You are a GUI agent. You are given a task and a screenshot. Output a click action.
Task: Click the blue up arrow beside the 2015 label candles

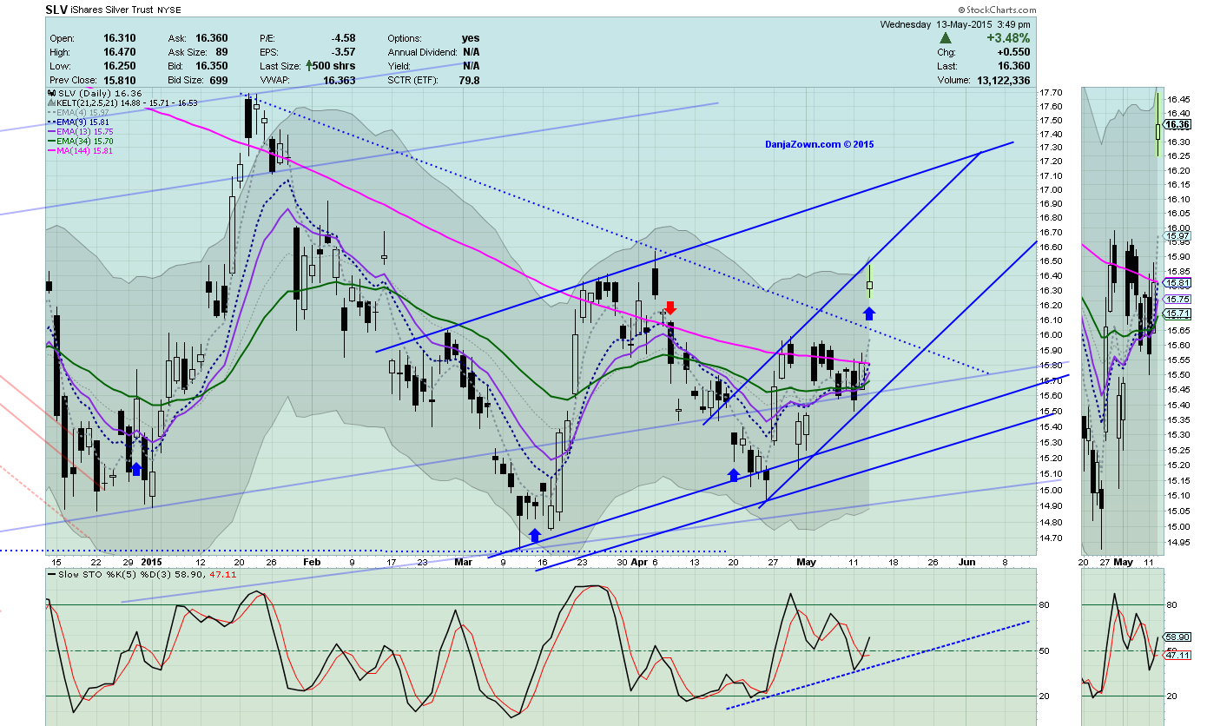click(136, 468)
